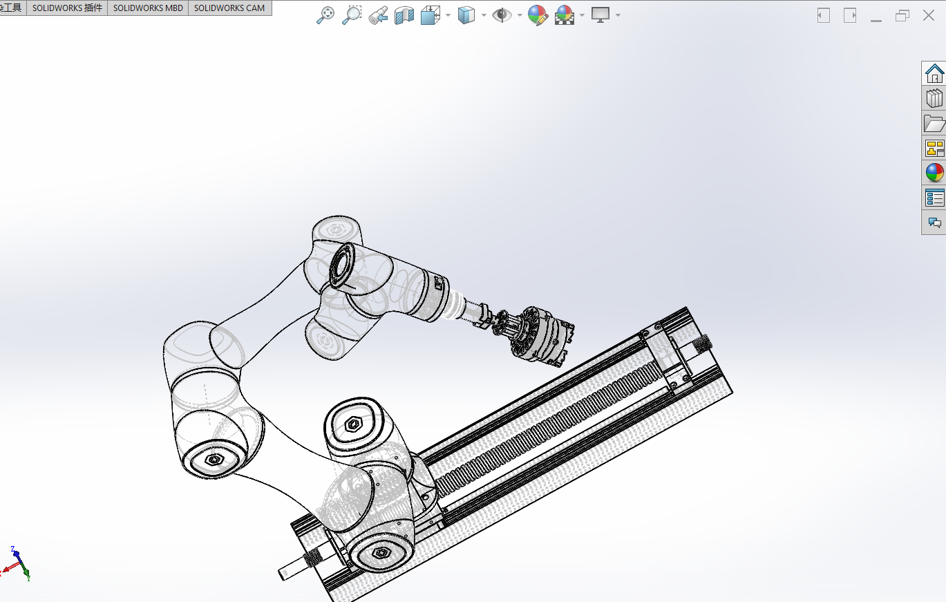This screenshot has width=946, height=602.
Task: Click the right-arrow document window tile button
Action: (850, 15)
